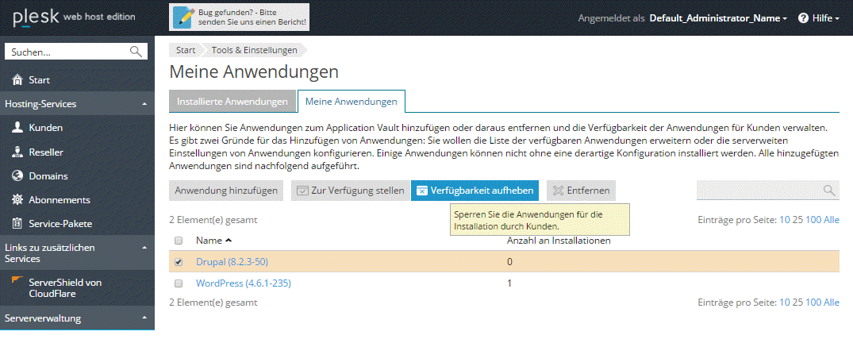Open Default_Administrator_Name account dropdown

(x=718, y=18)
